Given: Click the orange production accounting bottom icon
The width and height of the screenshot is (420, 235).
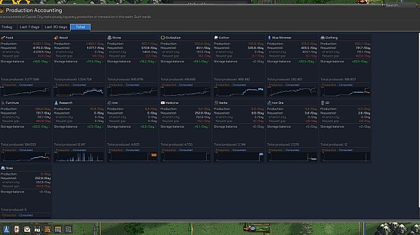Looking at the screenshot, I should pos(48,229).
